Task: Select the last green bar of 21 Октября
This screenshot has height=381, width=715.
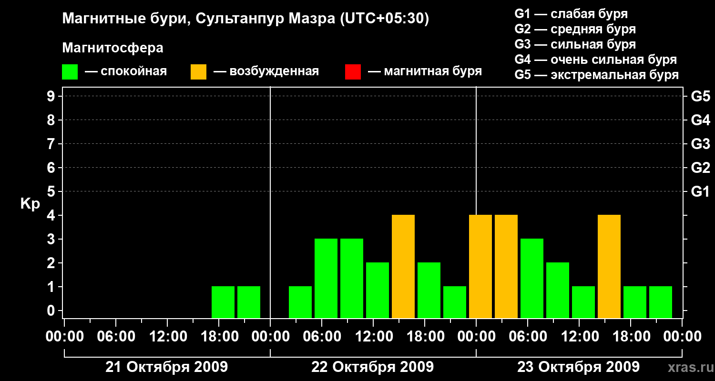Action: pyautogui.click(x=249, y=302)
